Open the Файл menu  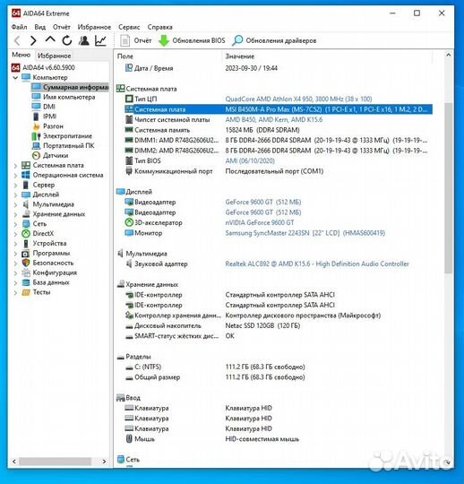(x=19, y=27)
